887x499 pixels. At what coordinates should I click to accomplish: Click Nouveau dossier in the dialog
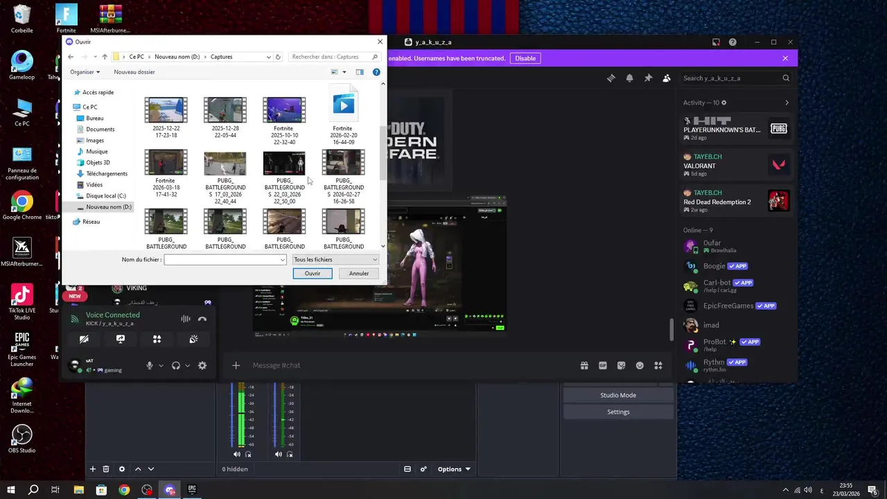tap(134, 72)
